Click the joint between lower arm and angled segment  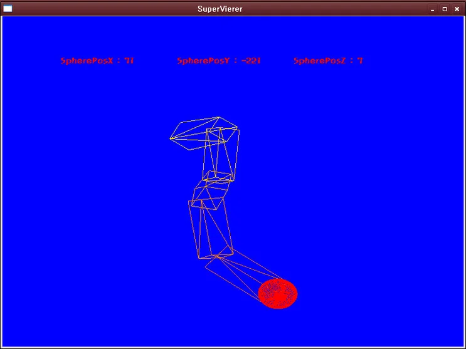point(217,256)
